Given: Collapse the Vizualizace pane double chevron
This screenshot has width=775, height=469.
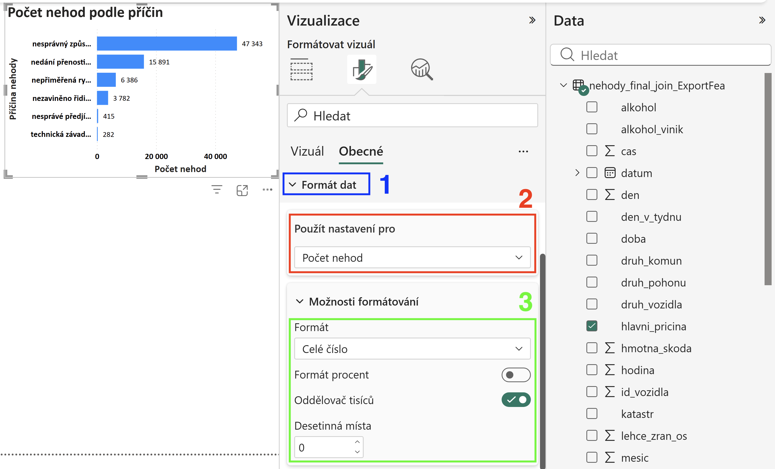Looking at the screenshot, I should [x=532, y=20].
